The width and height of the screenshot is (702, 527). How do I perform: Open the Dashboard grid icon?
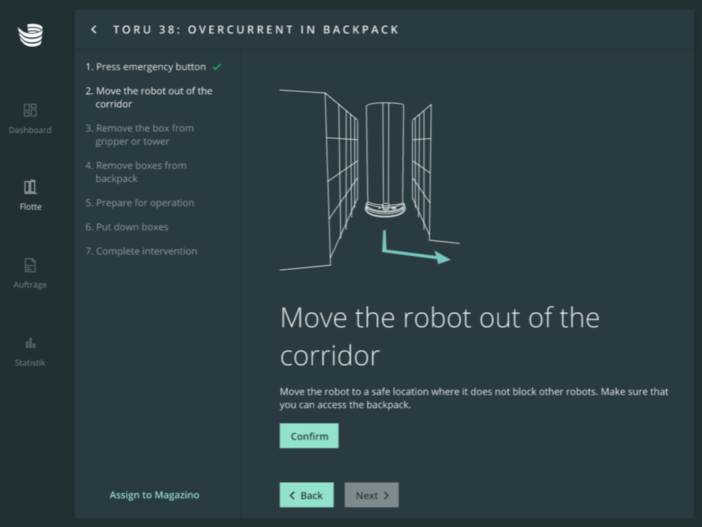(x=30, y=110)
